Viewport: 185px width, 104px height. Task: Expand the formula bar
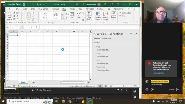coord(138,27)
